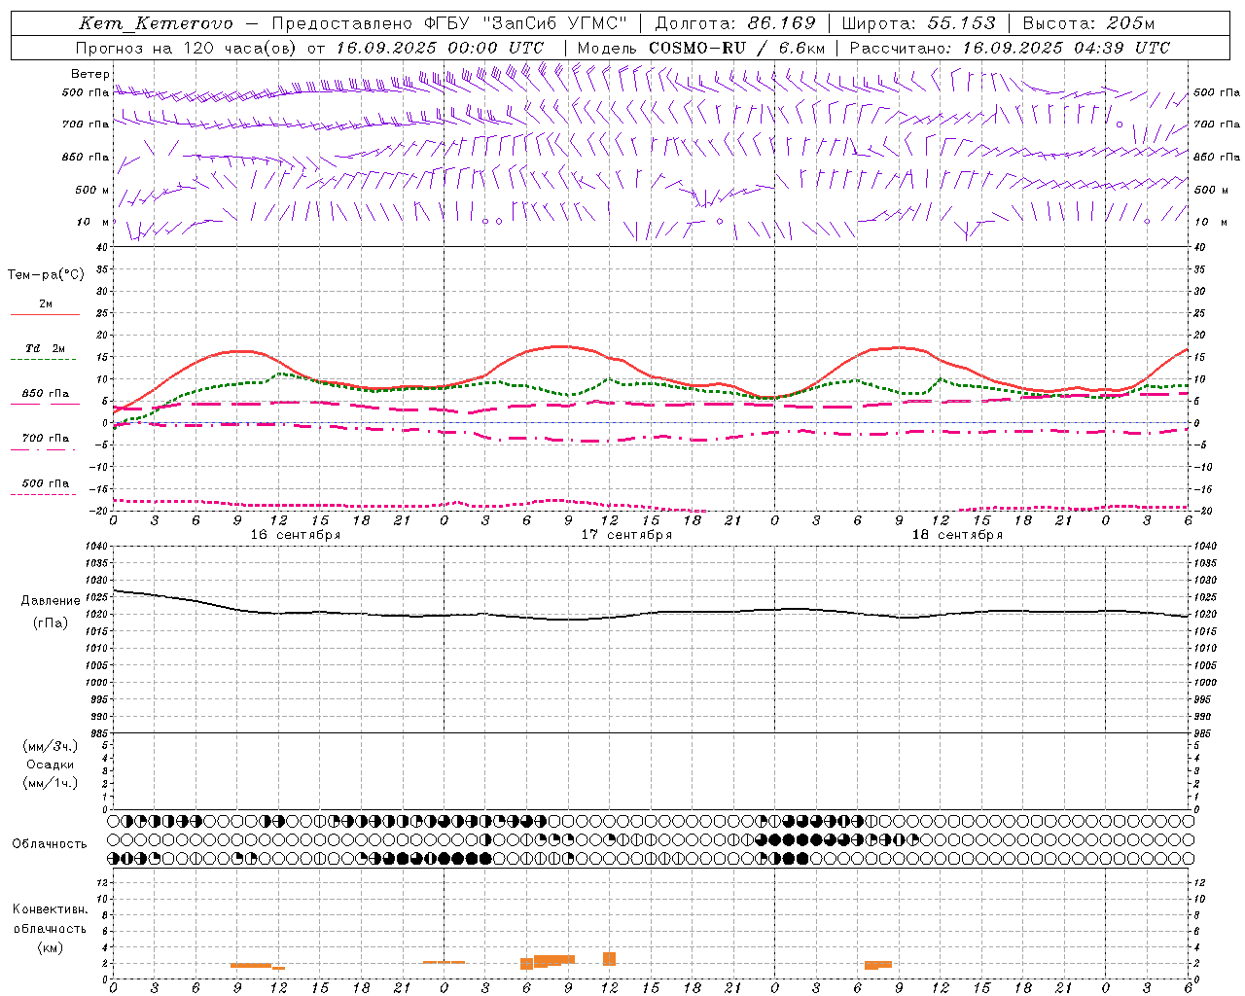Click the Широта: 55.153 value
The image size is (1245, 996).
pos(918,23)
